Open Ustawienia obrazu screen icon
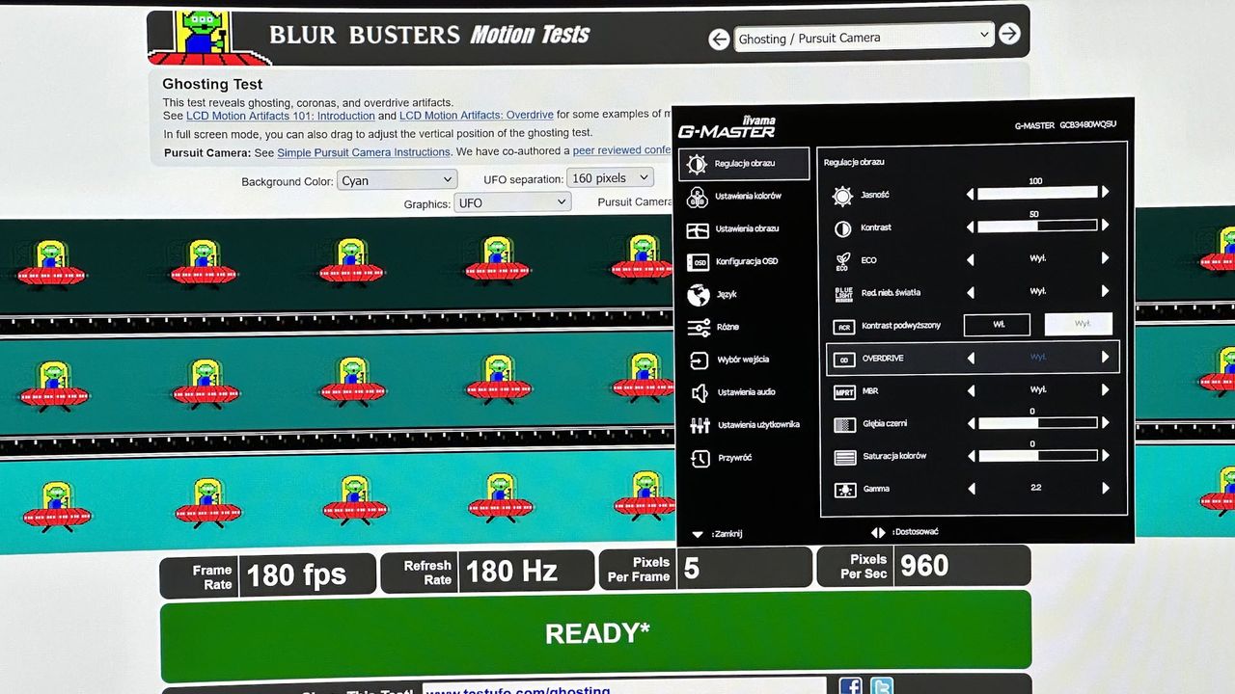Image resolution: width=1235 pixels, height=694 pixels. (x=698, y=230)
